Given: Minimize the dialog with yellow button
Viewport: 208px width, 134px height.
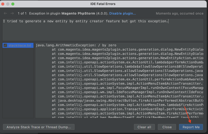Looking at the screenshot, I should pos(8,4).
